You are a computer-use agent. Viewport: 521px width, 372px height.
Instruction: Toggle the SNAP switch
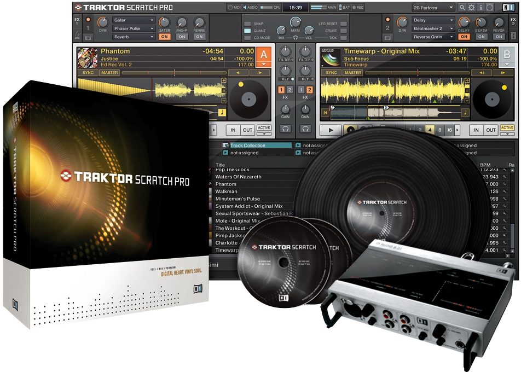(247, 24)
